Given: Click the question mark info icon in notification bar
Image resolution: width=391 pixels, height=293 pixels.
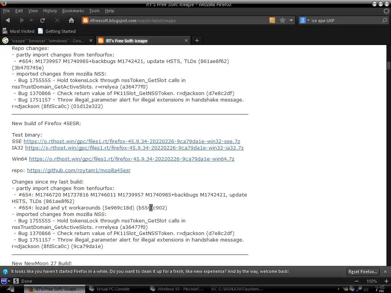Looking at the screenshot, I should (5, 272).
